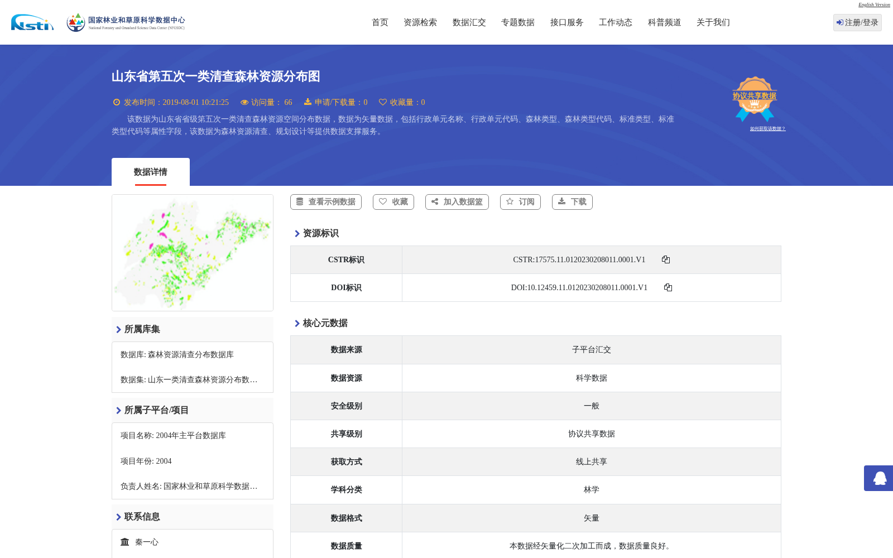The width and height of the screenshot is (893, 558).
Task: Click the heart icon beside 收藏量
Action: point(383,102)
